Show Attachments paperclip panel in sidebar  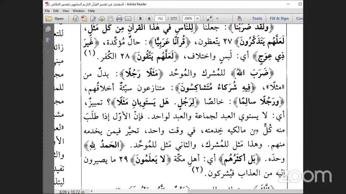pos(48,52)
